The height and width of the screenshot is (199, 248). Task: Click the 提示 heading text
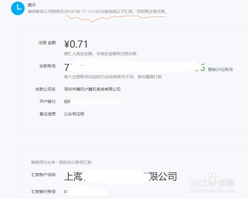[x=32, y=5]
